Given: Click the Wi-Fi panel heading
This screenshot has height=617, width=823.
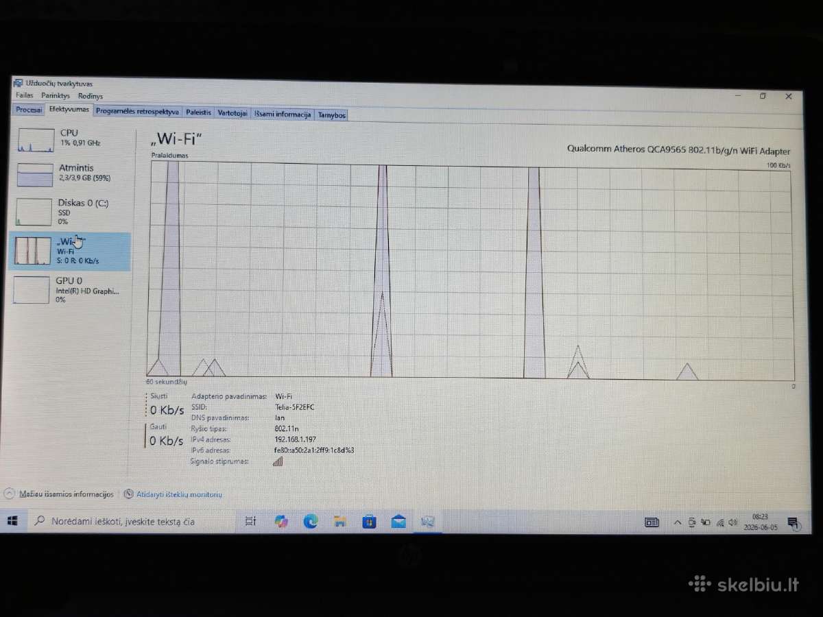Looking at the screenshot, I should (176, 138).
